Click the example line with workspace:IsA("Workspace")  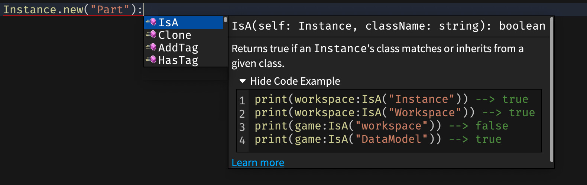click(394, 112)
